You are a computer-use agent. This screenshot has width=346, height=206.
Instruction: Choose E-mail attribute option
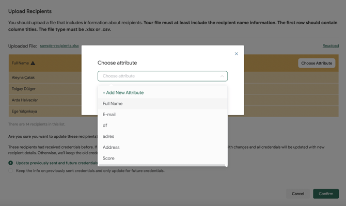(163, 115)
